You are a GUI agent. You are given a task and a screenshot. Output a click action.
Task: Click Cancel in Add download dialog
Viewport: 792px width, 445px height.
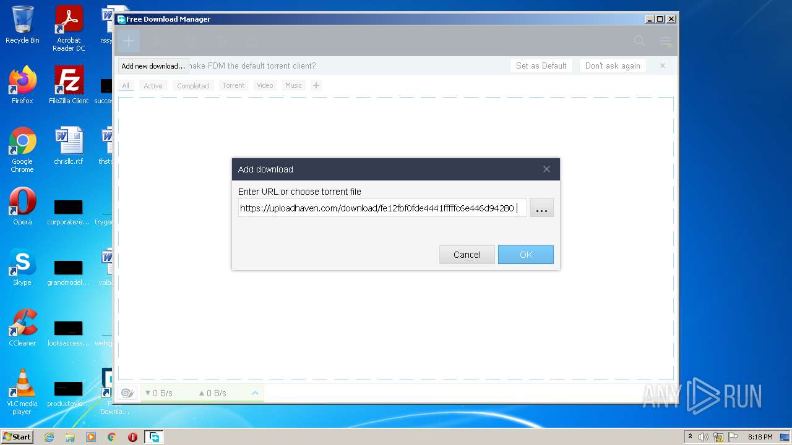point(467,255)
